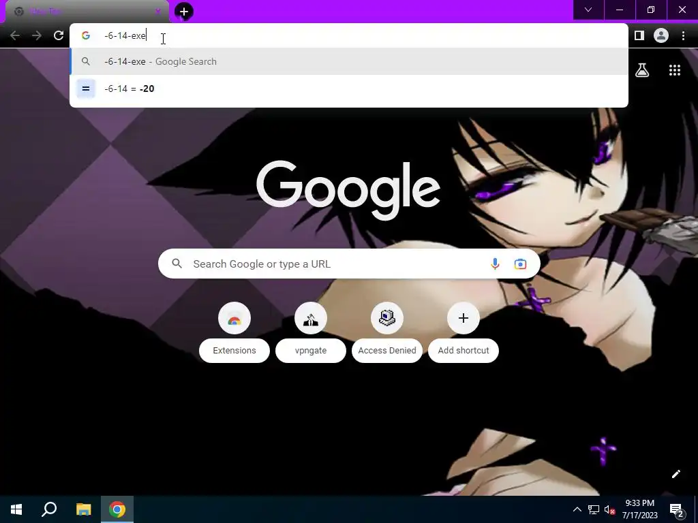
Task: Open the Chrome profile avatar menu
Action: click(x=661, y=35)
